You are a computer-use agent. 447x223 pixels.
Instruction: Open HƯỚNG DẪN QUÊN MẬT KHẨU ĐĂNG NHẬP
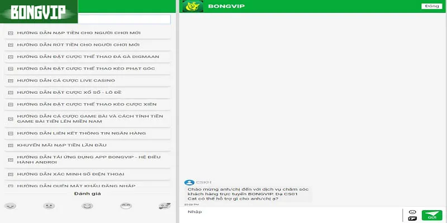tap(88, 185)
